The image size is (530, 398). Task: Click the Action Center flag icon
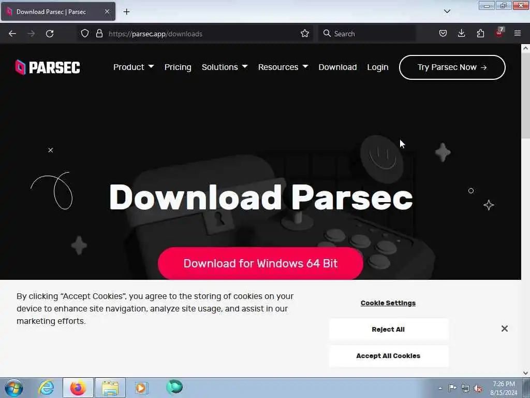coord(452,388)
